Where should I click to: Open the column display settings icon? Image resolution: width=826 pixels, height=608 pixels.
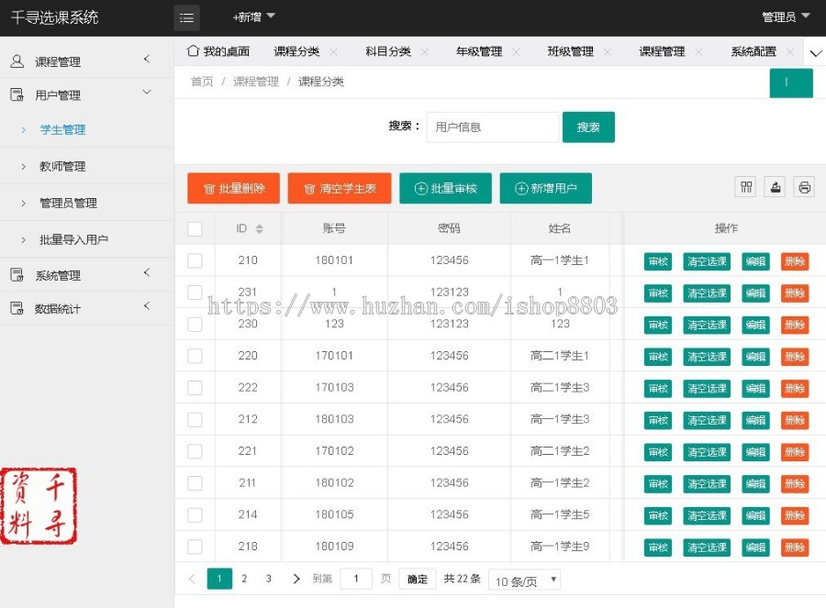click(745, 186)
